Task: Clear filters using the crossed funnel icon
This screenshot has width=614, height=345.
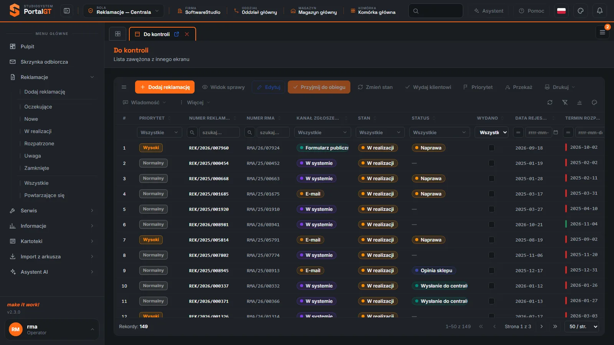Action: click(x=565, y=102)
